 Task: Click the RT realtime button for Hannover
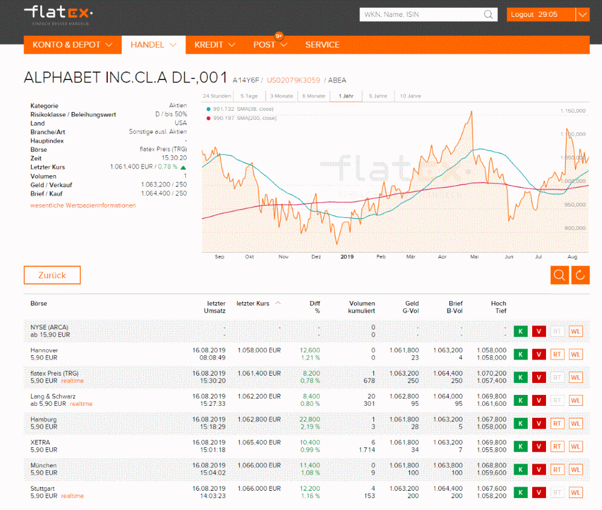(x=557, y=355)
